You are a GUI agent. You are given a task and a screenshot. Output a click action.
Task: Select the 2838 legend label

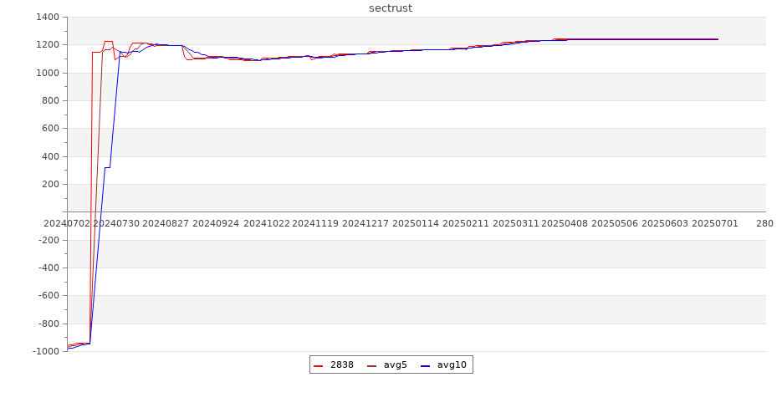[341, 365]
